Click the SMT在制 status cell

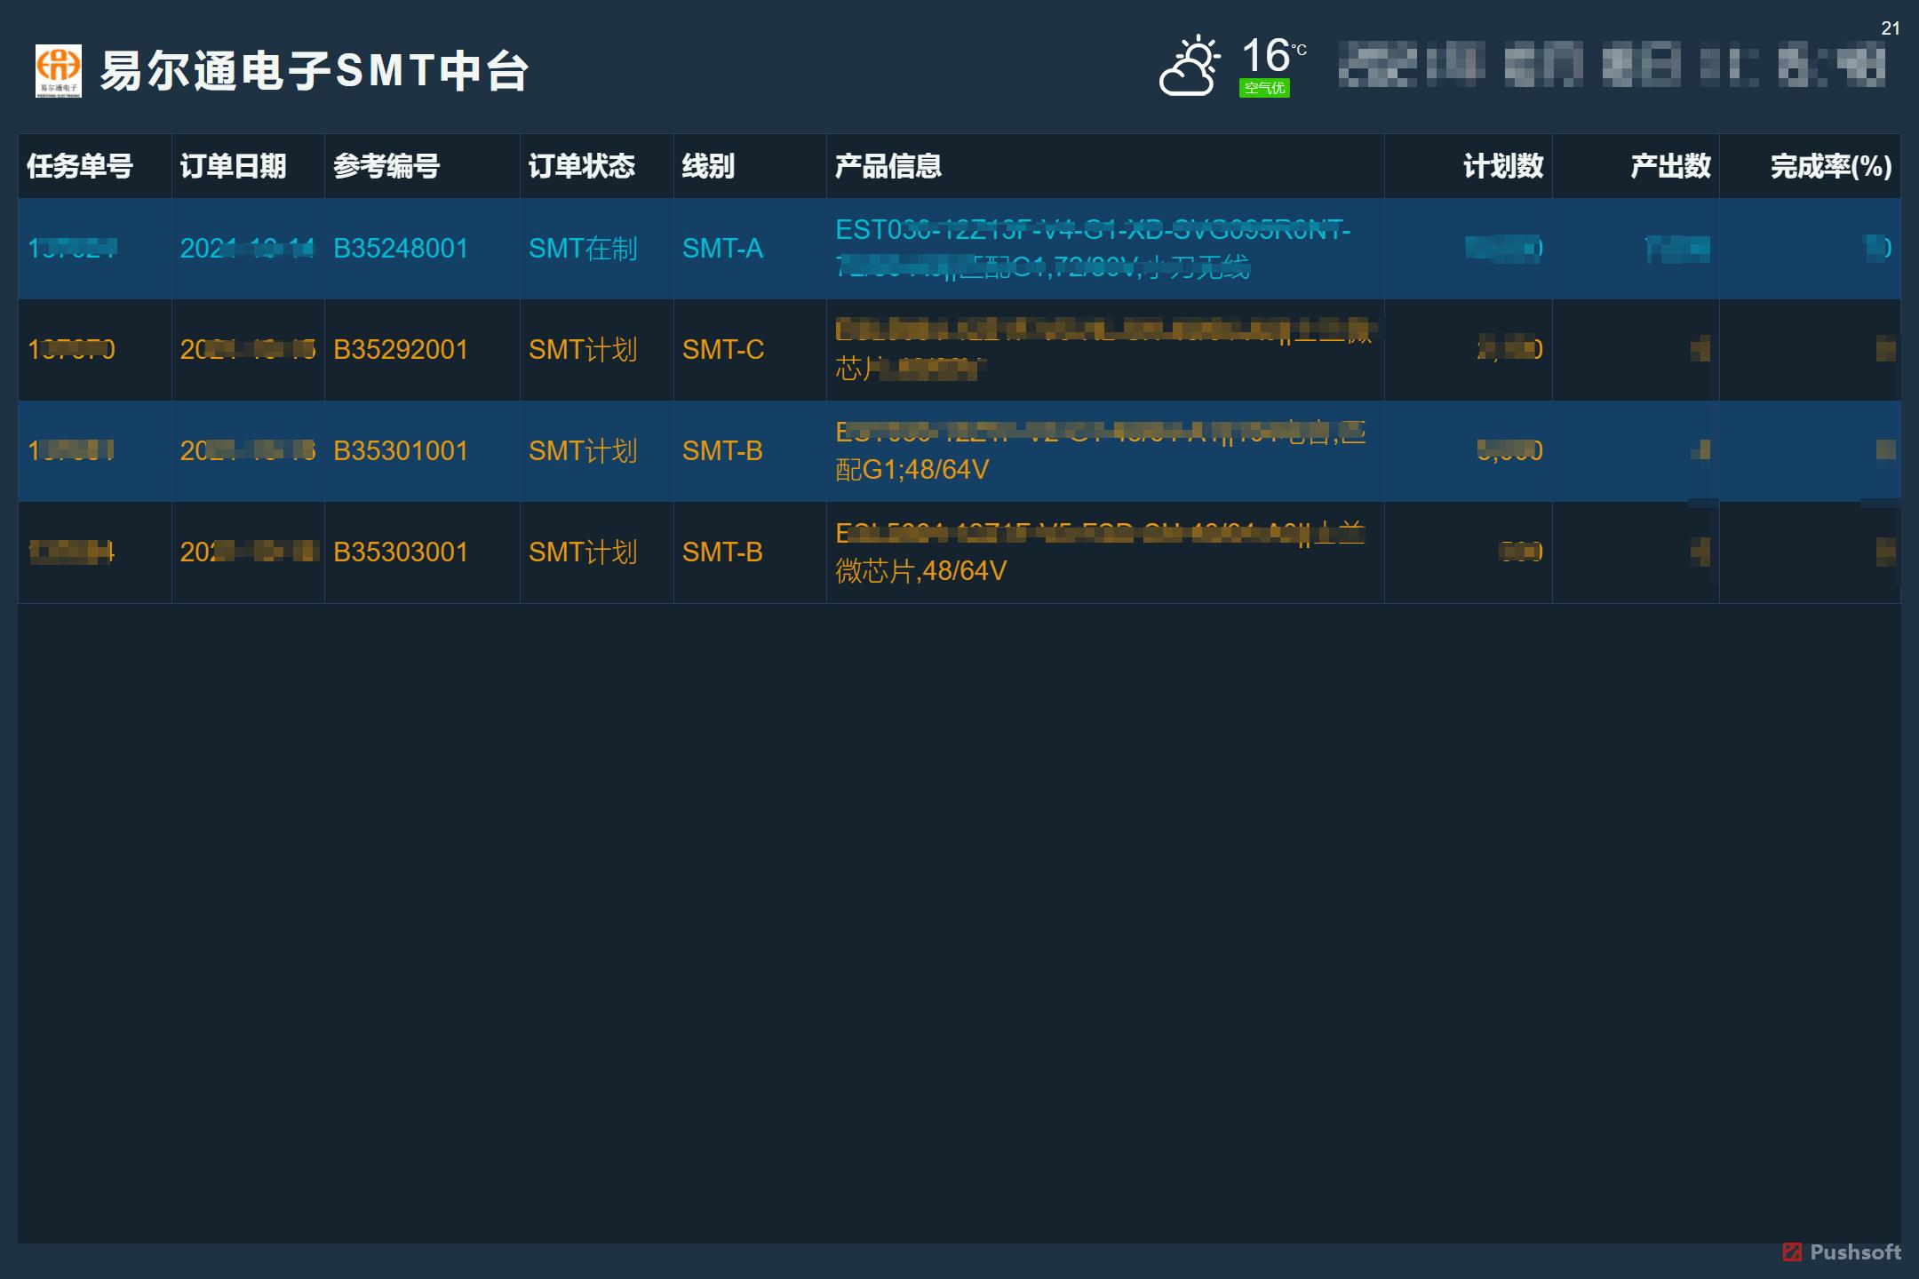coord(583,249)
